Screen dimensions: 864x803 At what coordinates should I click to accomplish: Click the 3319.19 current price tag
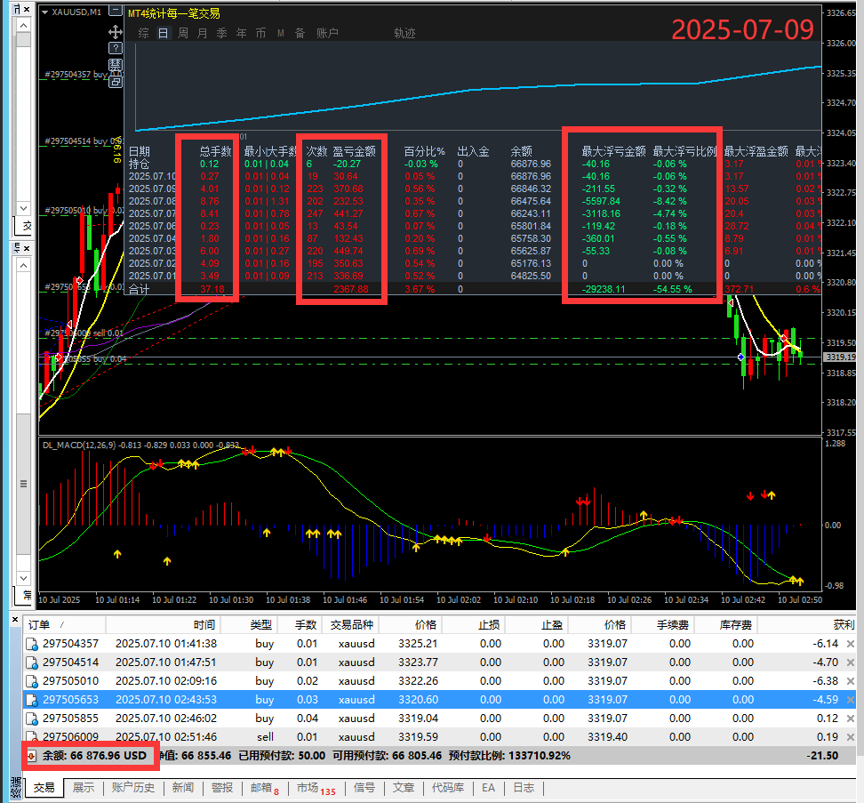pyautogui.click(x=840, y=357)
